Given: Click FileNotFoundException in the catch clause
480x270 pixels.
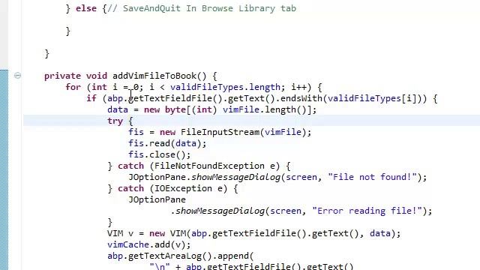Looking at the screenshot, I should (209, 166).
